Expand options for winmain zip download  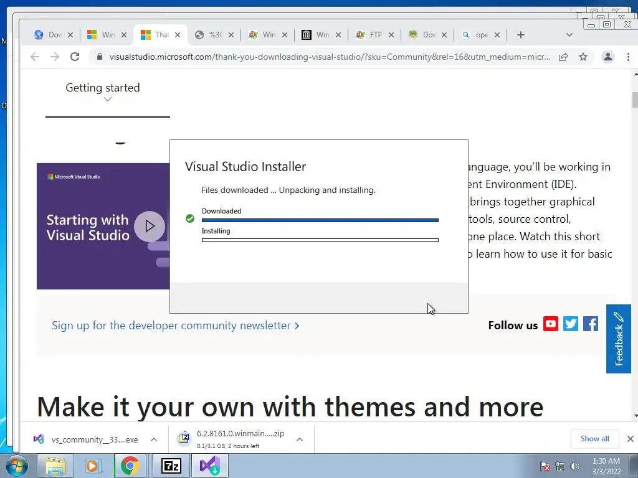click(x=300, y=439)
